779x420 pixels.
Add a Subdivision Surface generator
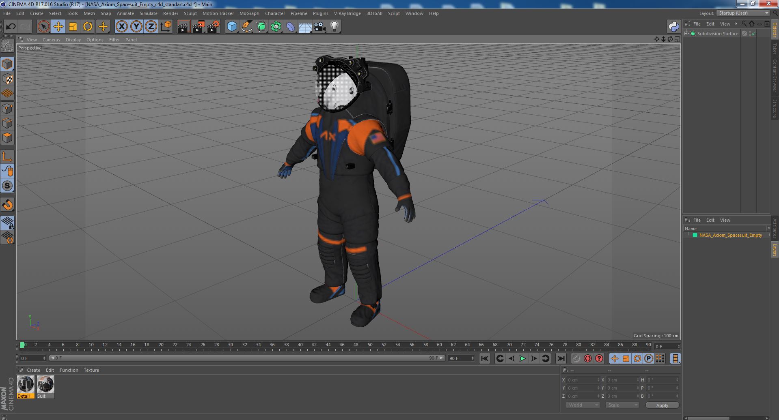[261, 27]
